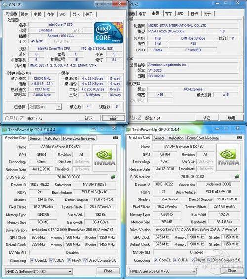Image resolution: width=247 pixels, height=279 pixels.
Task: Open PowerColor Giveaway tab in left GPU-Z
Action: click(x=79, y=138)
